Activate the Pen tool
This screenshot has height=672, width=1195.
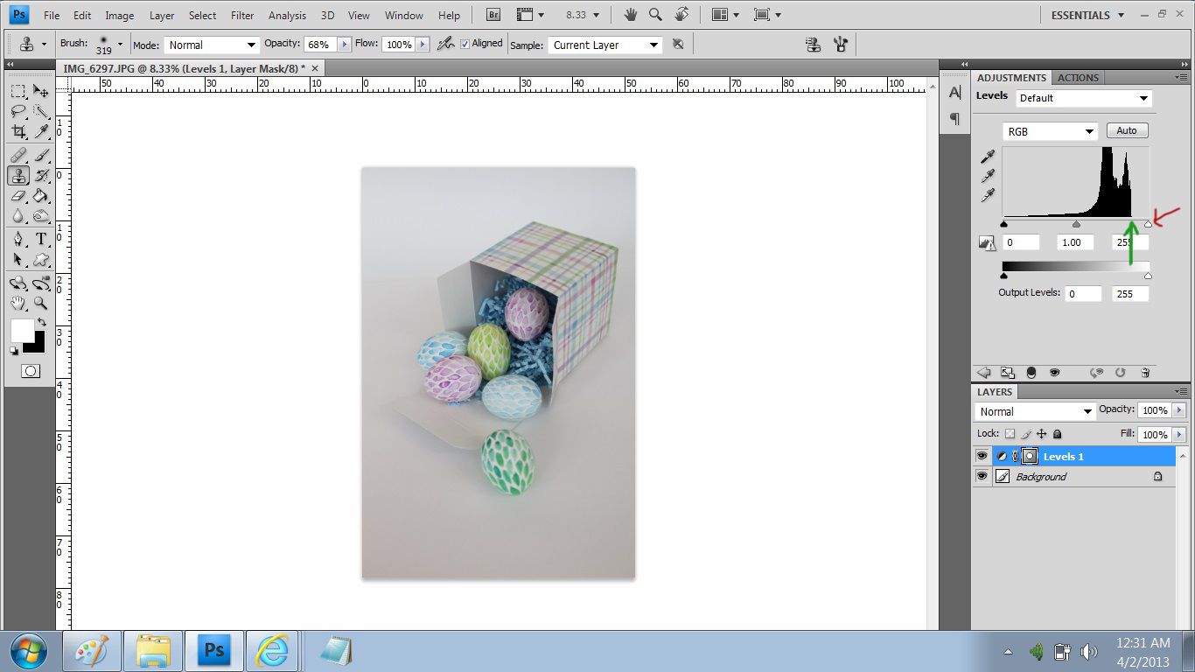(x=18, y=239)
